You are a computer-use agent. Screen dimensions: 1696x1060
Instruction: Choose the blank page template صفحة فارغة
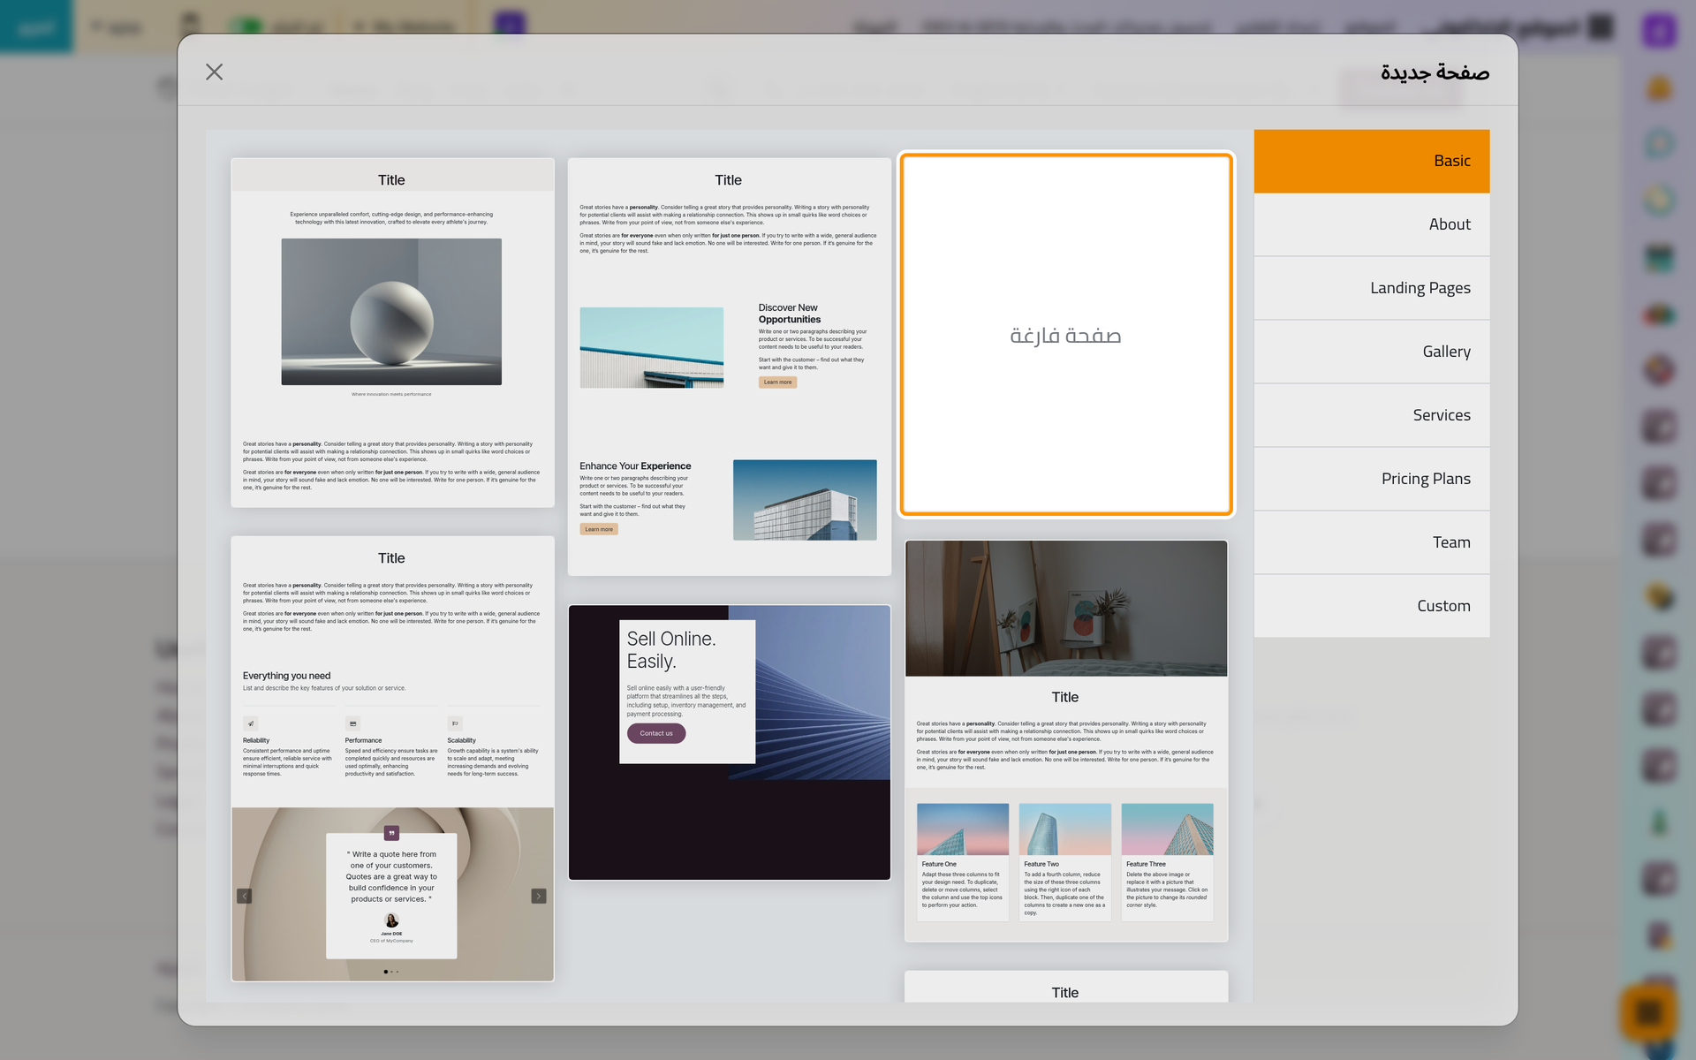1065,334
